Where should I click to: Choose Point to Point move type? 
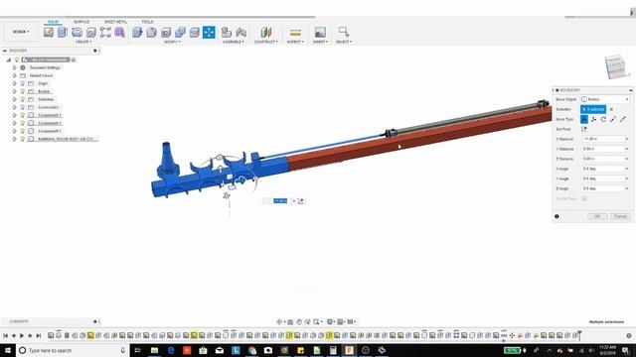point(613,119)
